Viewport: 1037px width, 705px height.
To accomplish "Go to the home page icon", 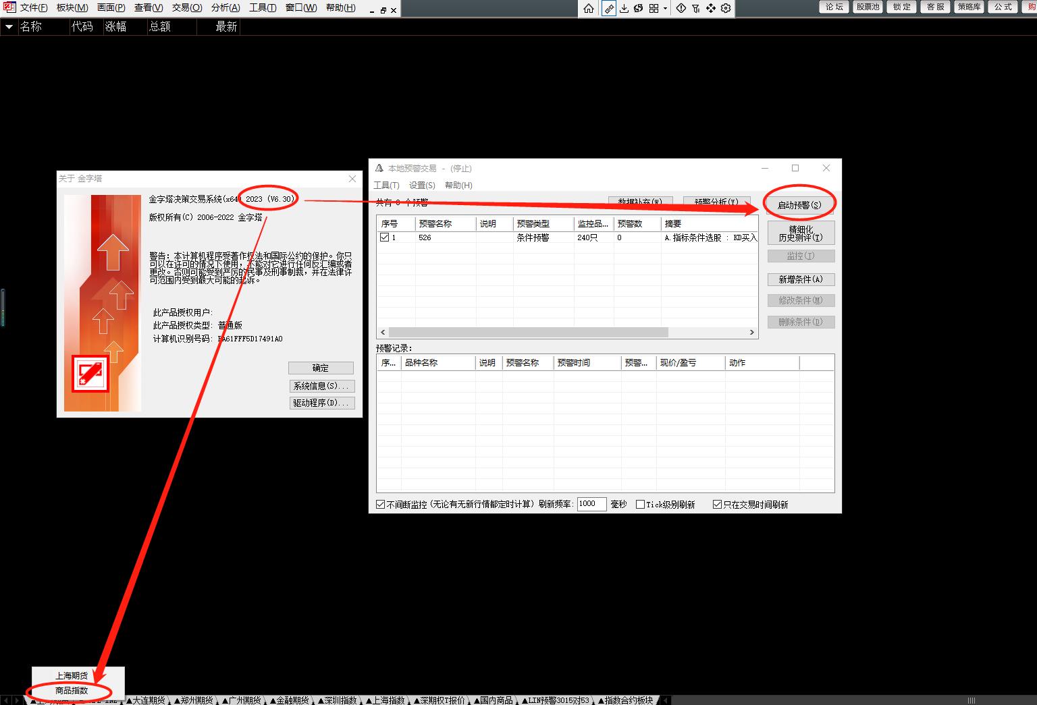I will (x=589, y=8).
